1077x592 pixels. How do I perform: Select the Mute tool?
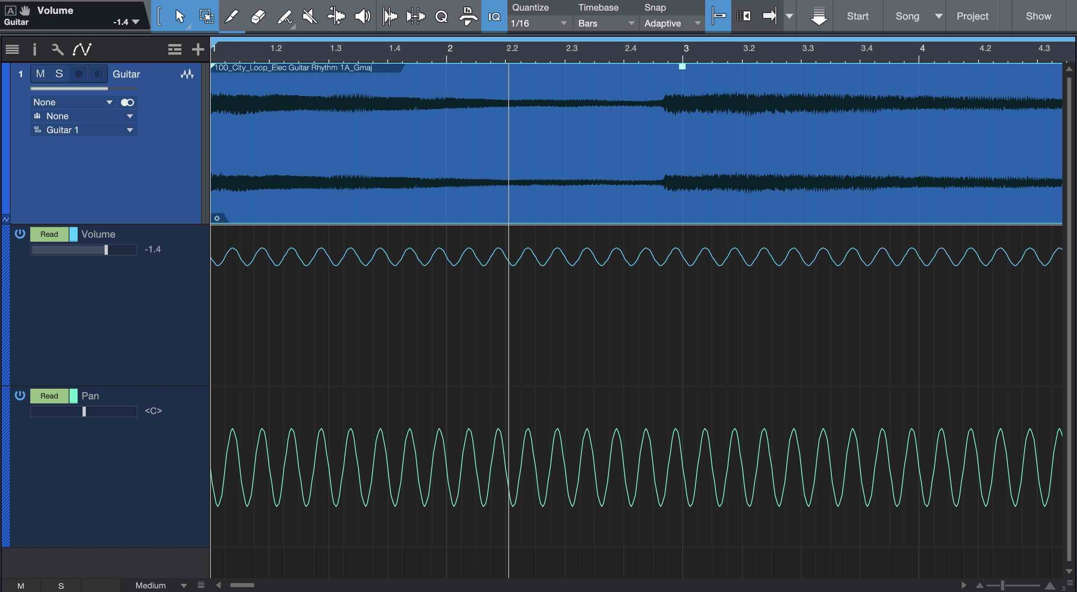(x=309, y=16)
